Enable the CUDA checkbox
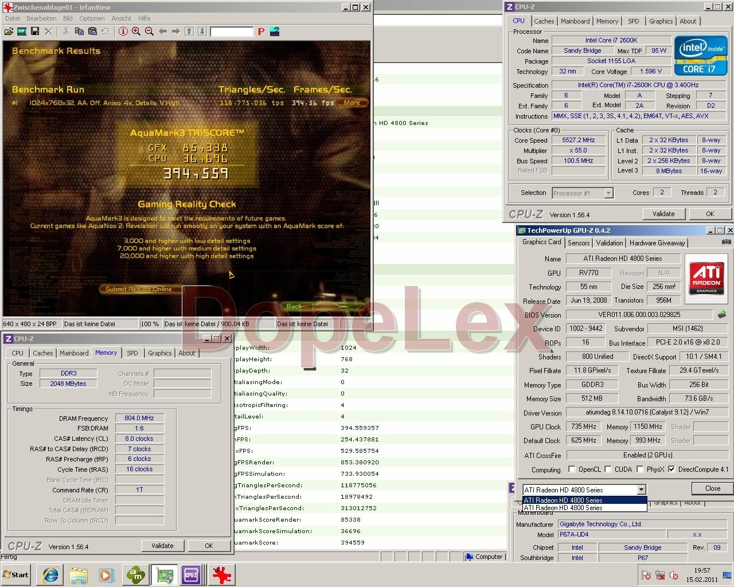The height and width of the screenshot is (587, 734). [607, 469]
